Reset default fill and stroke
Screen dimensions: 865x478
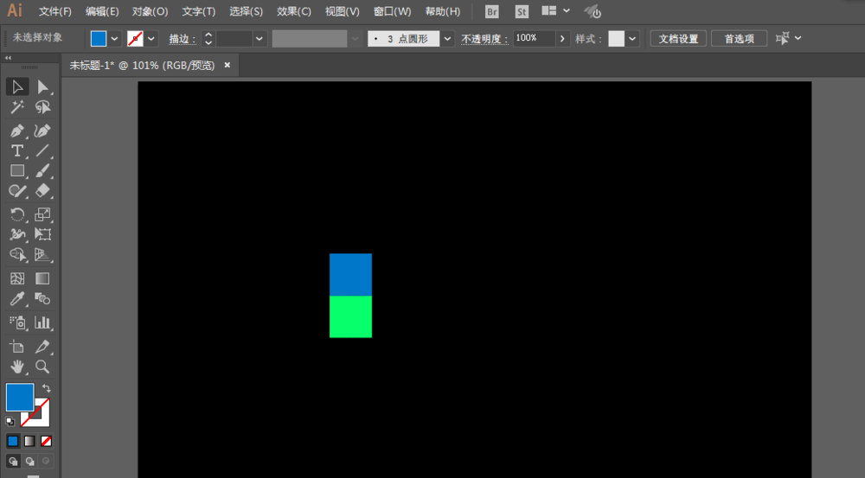10,421
